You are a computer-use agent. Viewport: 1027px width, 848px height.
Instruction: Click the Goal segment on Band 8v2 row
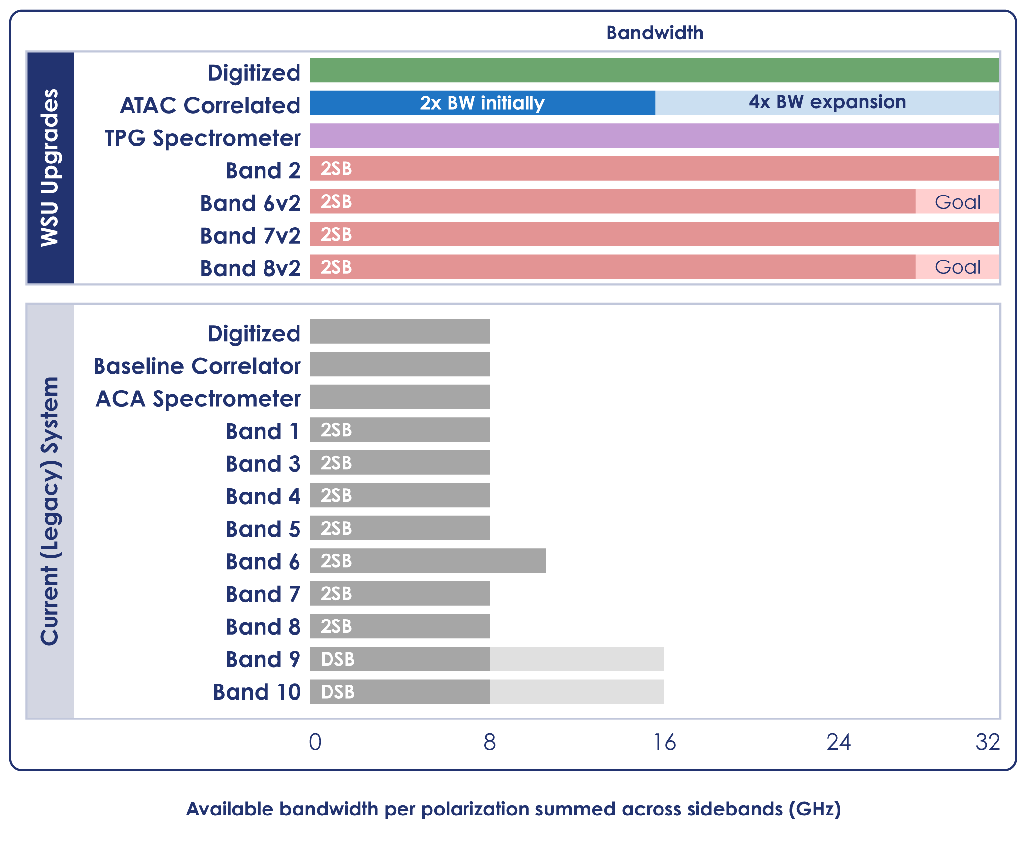[957, 267]
